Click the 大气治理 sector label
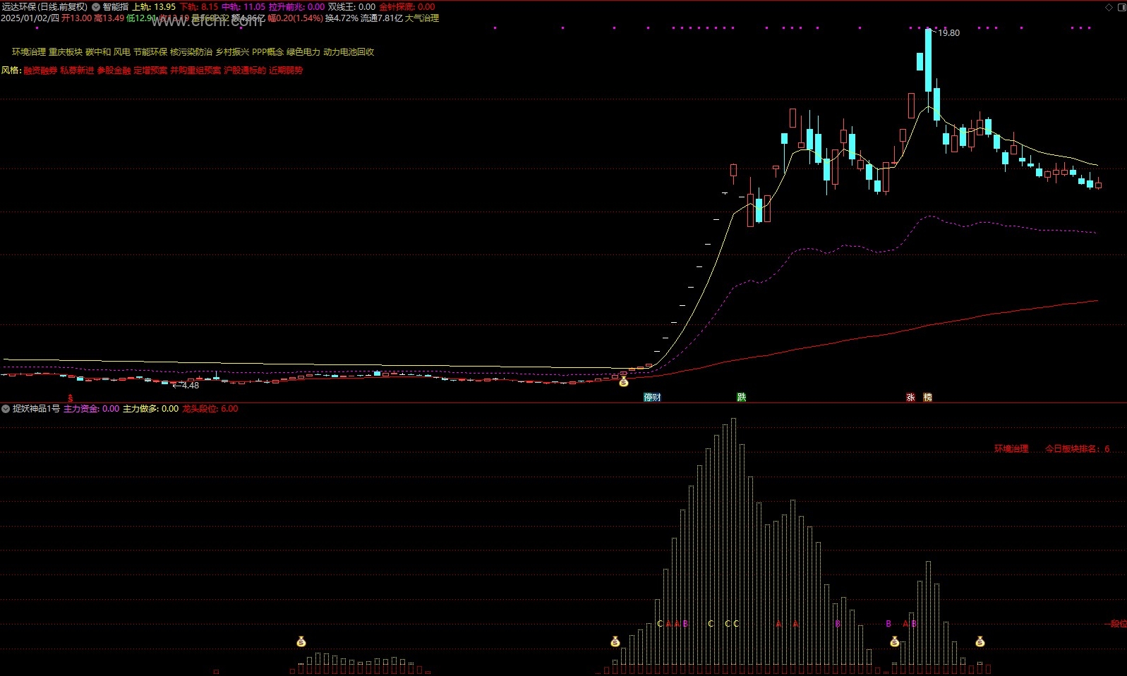1127x676 pixels. (x=422, y=18)
